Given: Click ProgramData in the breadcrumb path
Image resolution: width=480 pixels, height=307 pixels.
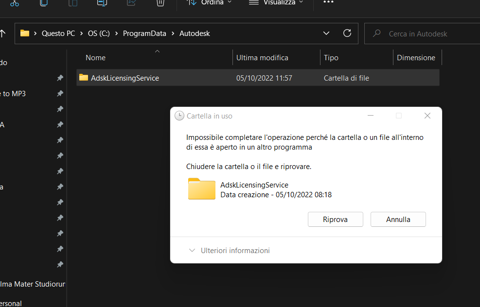Looking at the screenshot, I should pyautogui.click(x=144, y=34).
